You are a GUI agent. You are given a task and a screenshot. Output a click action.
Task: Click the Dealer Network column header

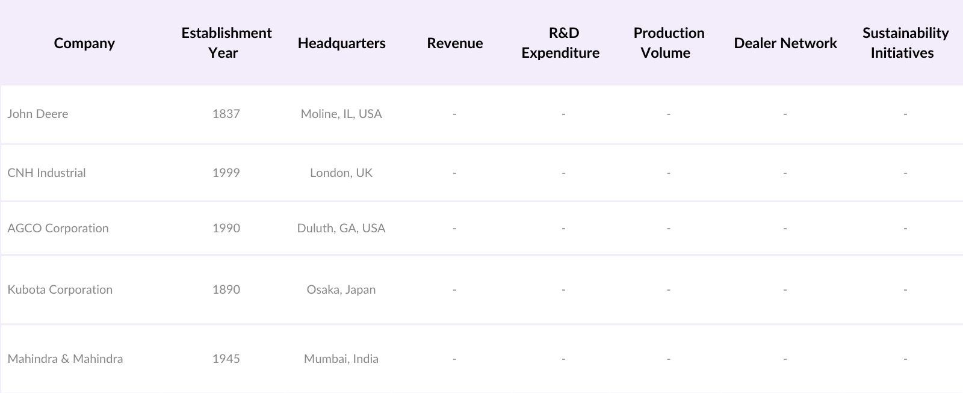(x=785, y=43)
